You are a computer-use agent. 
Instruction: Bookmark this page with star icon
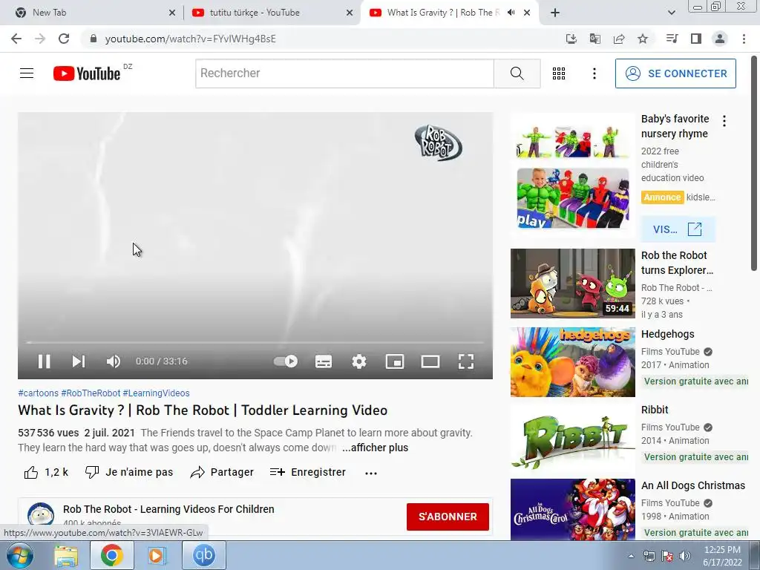click(x=643, y=39)
